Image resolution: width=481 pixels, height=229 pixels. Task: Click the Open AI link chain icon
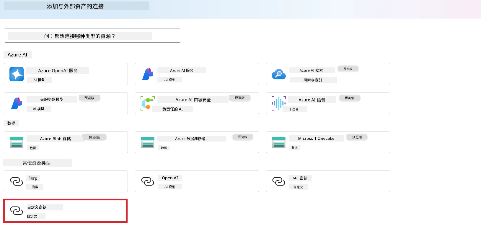[x=148, y=181]
